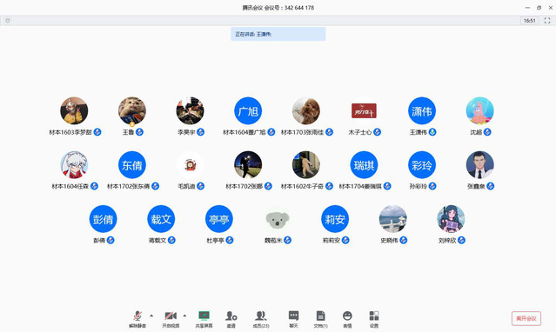
Task: Select 王潇伟 participant avatar
Action: coord(422,111)
